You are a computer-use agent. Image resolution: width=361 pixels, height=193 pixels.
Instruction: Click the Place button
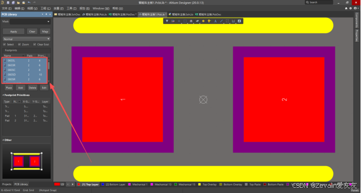tap(9, 88)
